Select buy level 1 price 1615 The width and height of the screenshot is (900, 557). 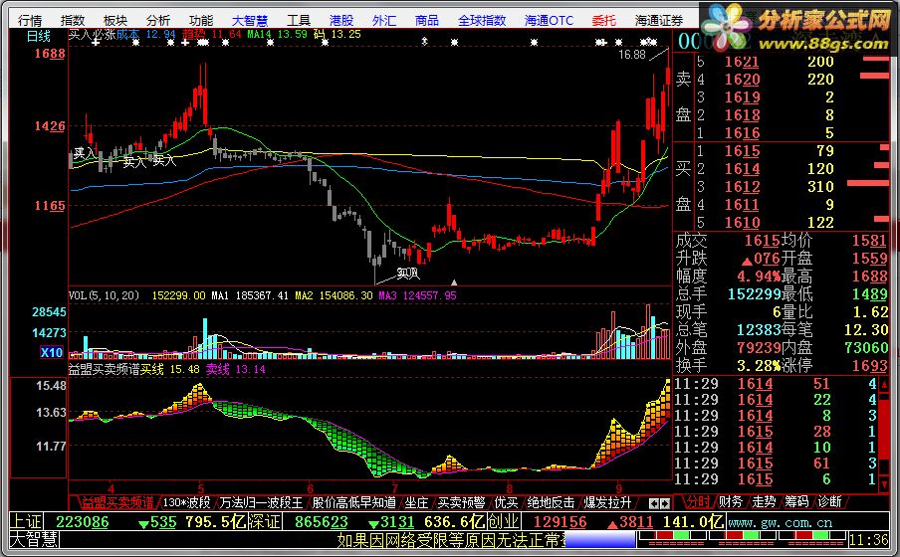pyautogui.click(x=742, y=151)
